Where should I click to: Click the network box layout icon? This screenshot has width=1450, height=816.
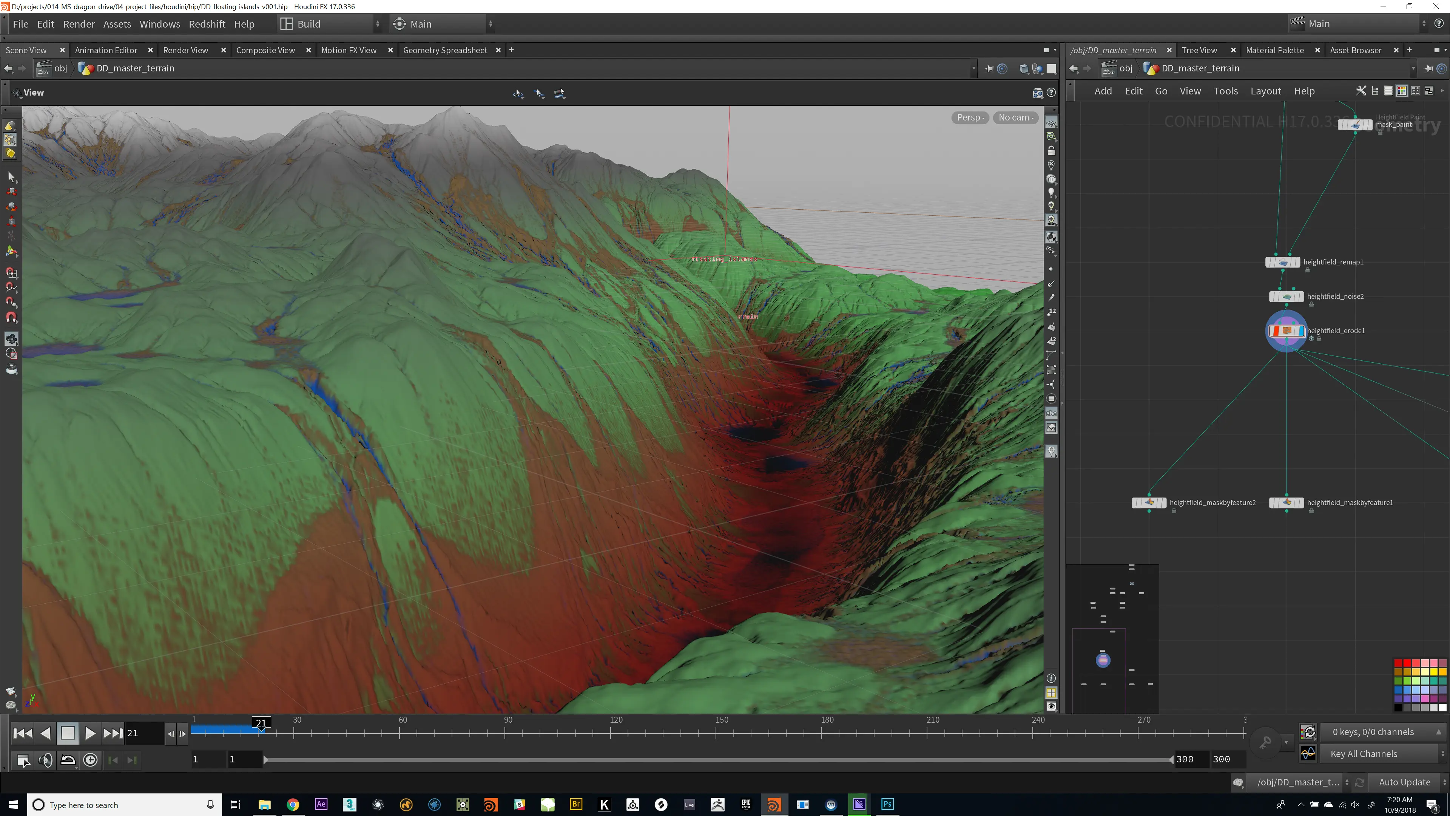(x=1428, y=91)
